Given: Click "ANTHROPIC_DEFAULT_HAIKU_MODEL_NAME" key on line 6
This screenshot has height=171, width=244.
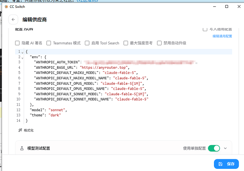Looking at the screenshot, I should [71, 78].
